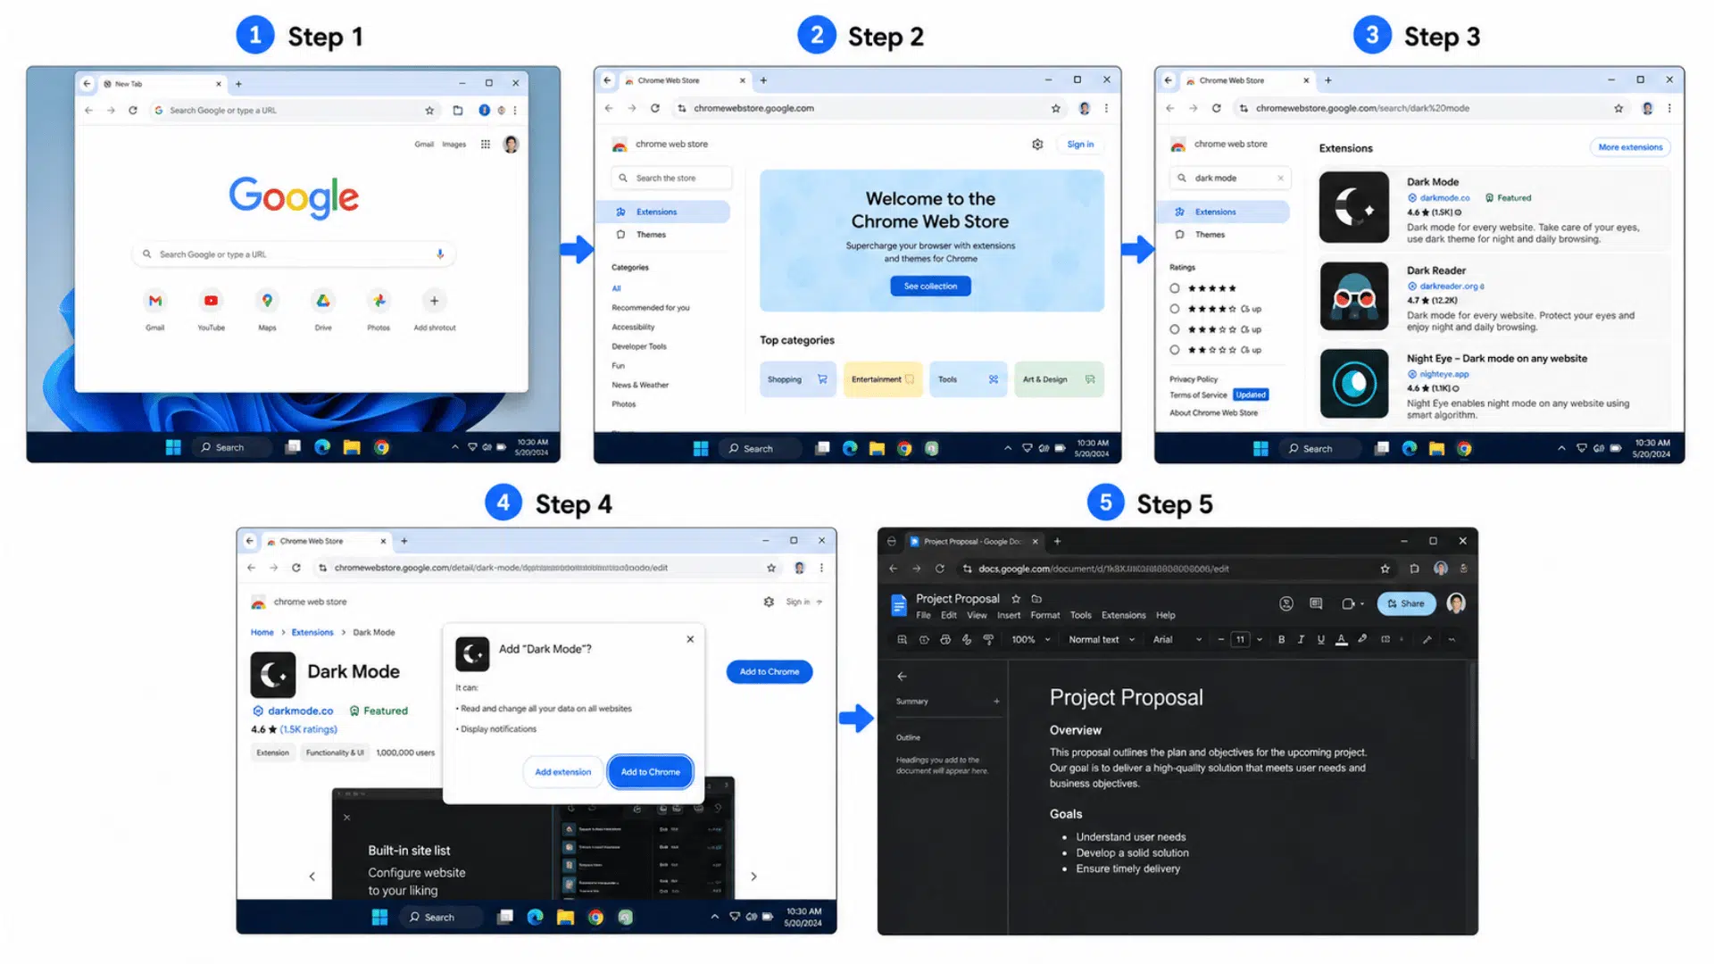The width and height of the screenshot is (1714, 964).
Task: Open Chrome web store settings gear in Step 2
Action: (1037, 145)
